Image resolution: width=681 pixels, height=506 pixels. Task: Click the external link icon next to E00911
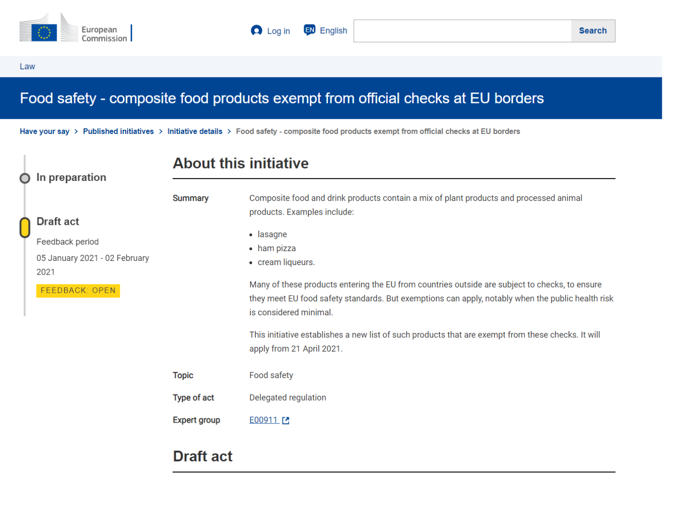point(286,421)
